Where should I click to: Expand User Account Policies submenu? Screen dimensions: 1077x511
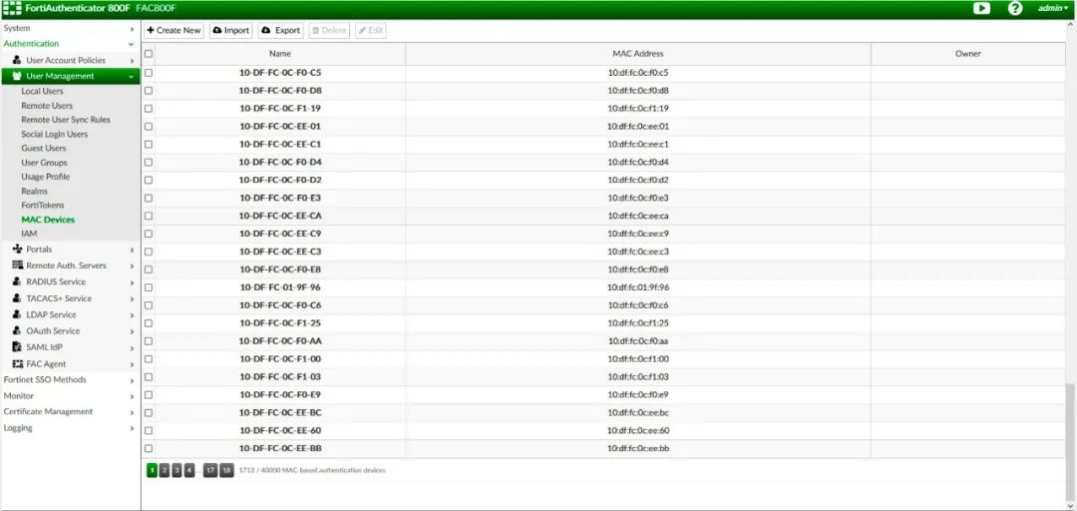(132, 61)
